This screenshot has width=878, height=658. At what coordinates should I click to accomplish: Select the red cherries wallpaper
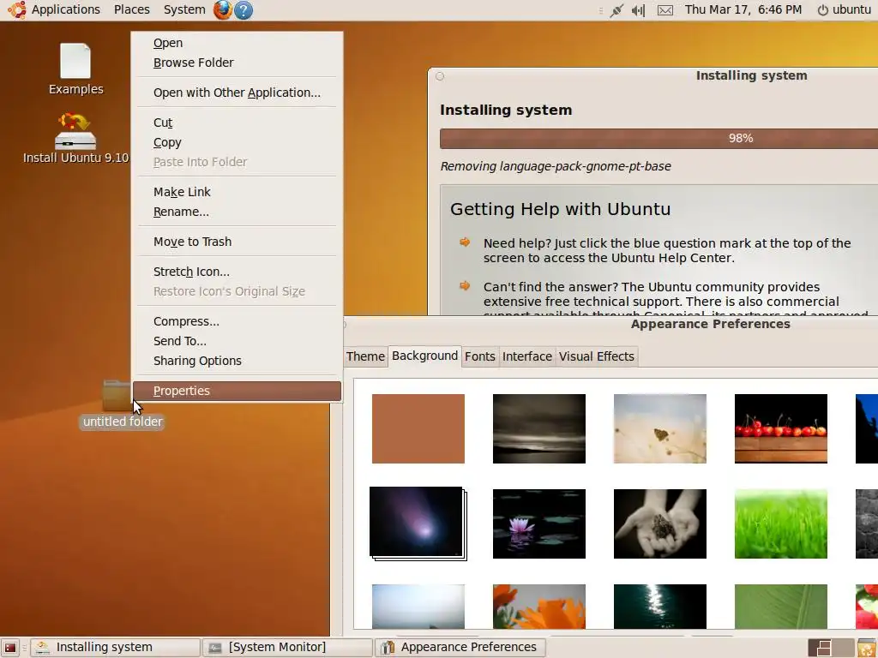(x=780, y=428)
